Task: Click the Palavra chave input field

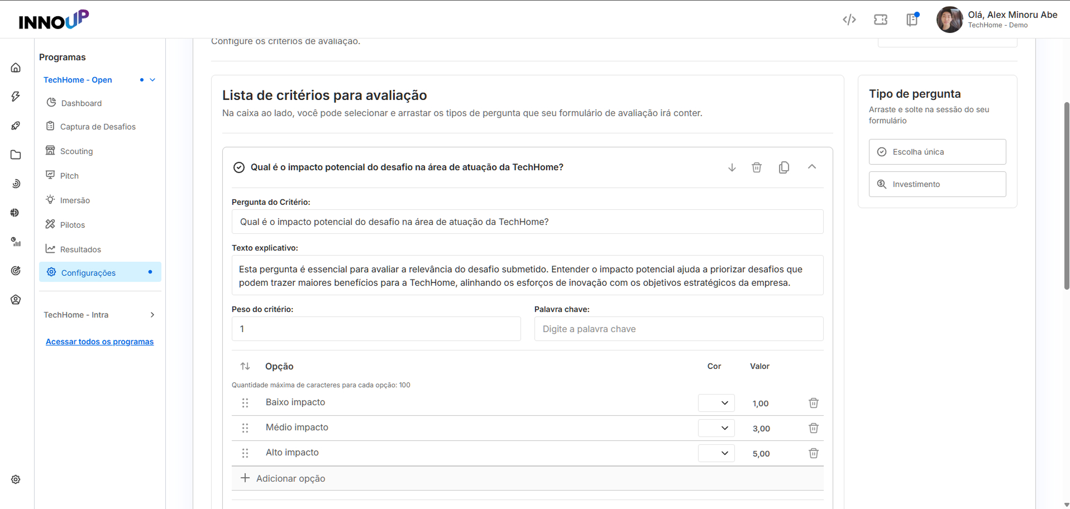Action: [679, 329]
